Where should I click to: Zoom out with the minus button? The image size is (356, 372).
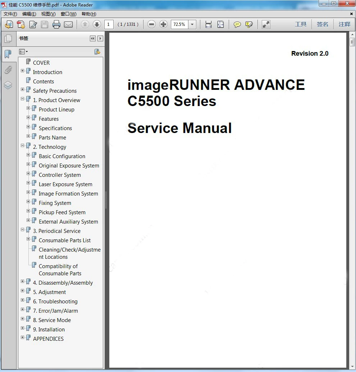(151, 24)
